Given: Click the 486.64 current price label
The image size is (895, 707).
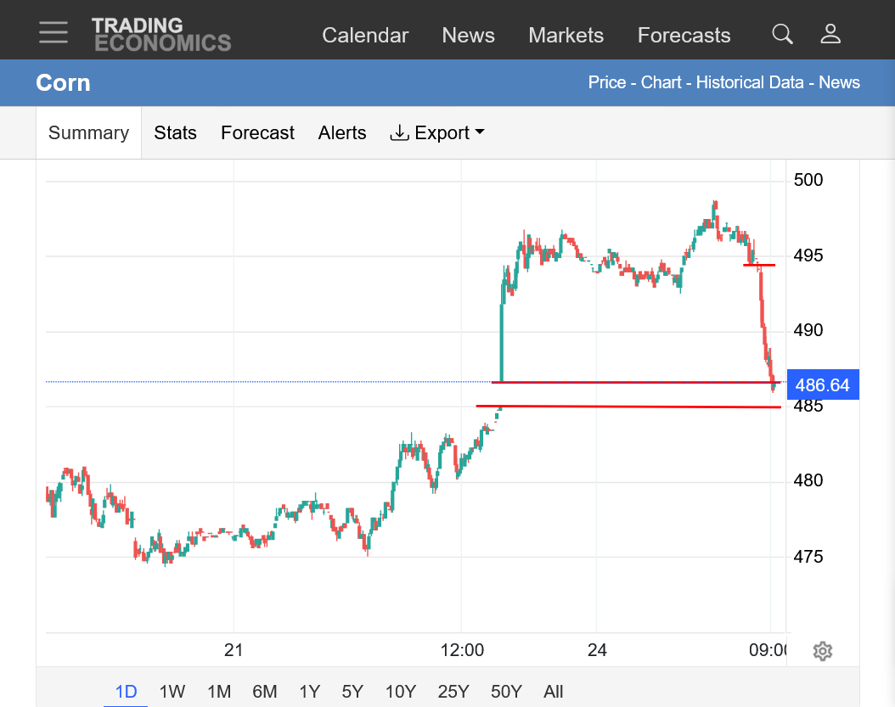Looking at the screenshot, I should pyautogui.click(x=823, y=384).
